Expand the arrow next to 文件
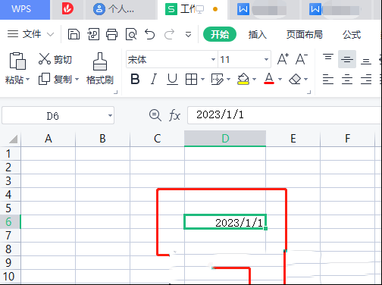The width and height of the screenshot is (382, 285). [51, 34]
